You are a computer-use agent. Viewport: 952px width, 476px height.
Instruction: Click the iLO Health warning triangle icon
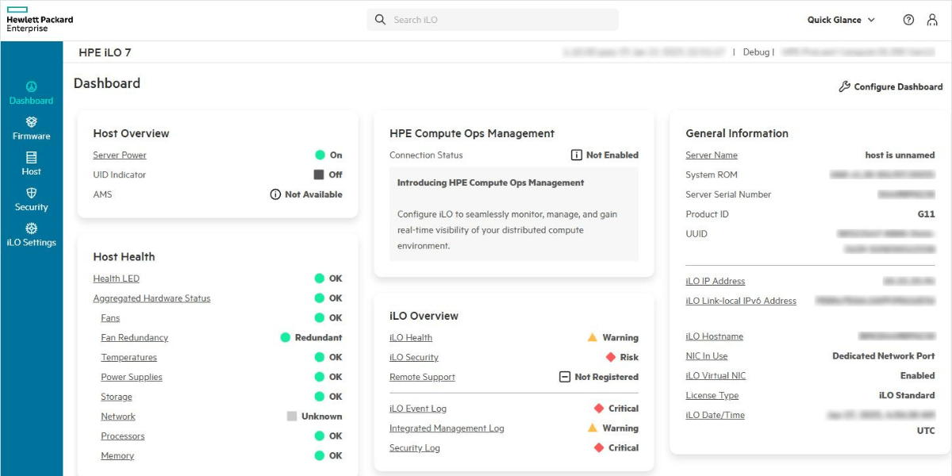click(x=592, y=338)
